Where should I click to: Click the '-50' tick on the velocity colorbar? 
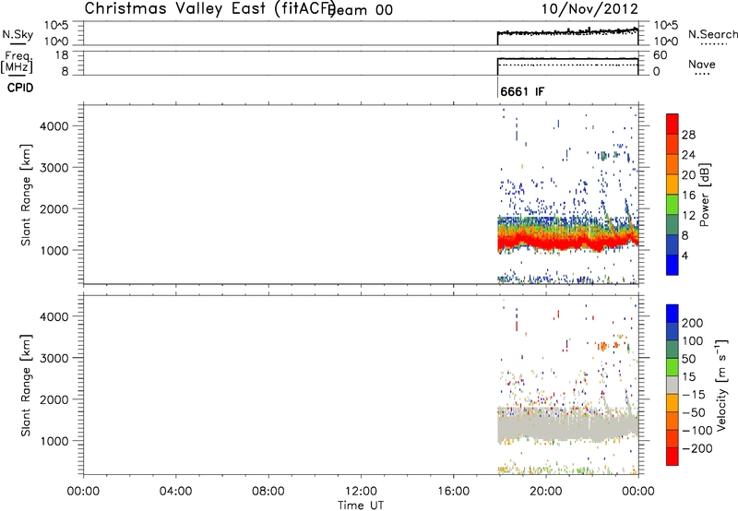[x=693, y=412]
